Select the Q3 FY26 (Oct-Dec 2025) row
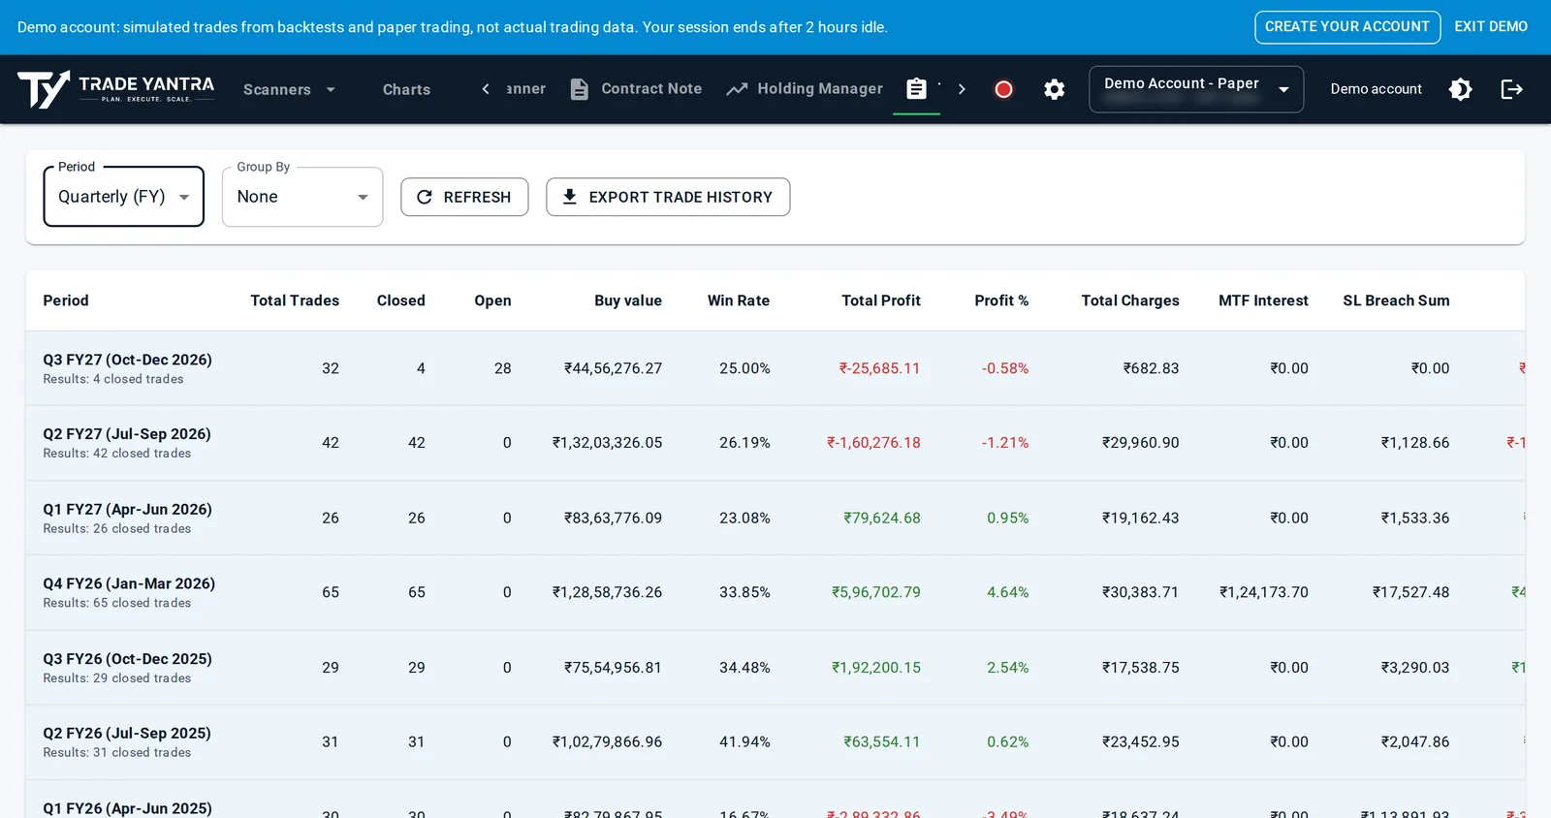The height and width of the screenshot is (818, 1551). [775, 668]
